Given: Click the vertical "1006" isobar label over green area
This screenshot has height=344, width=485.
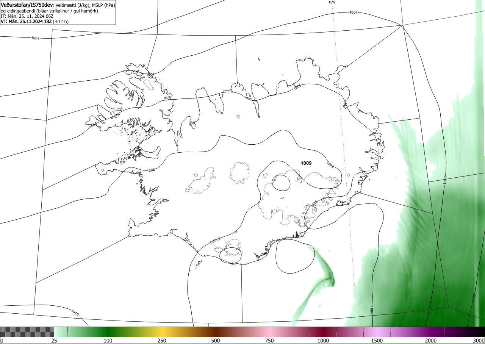Looking at the screenshot, I should tap(372, 310).
